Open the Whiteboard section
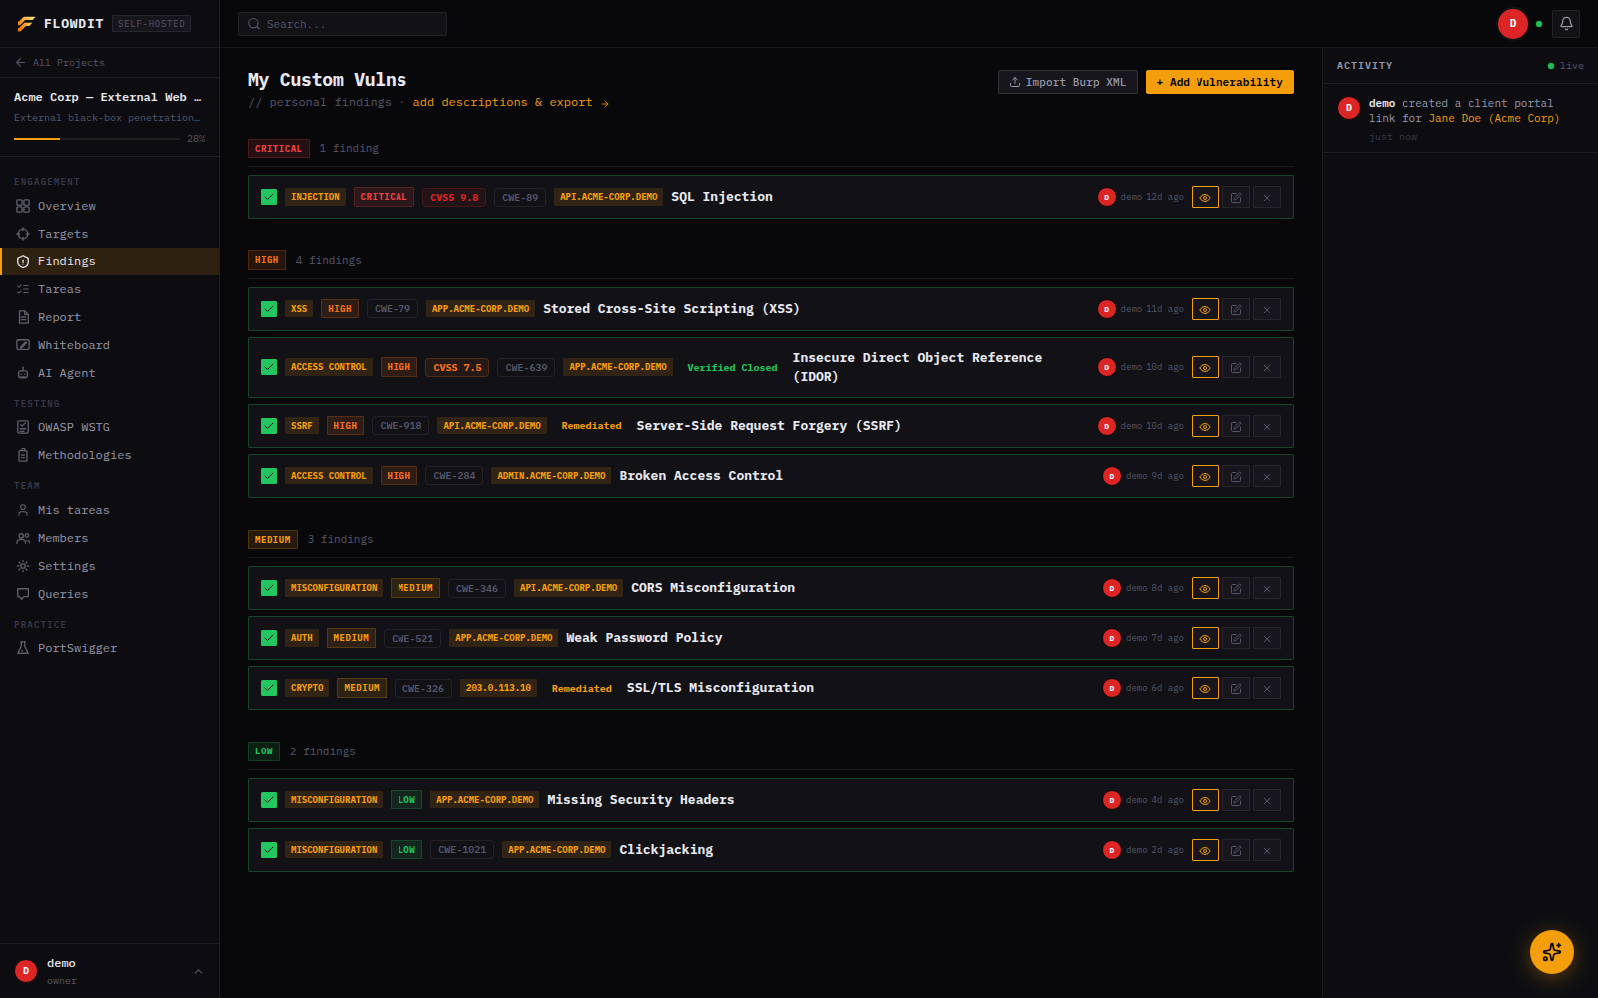This screenshot has width=1598, height=998. (x=110, y=345)
